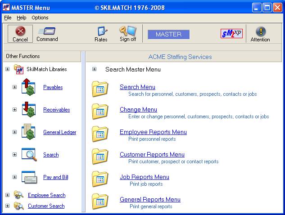Screen dimensions: 285x215
Task: Open the Rates toolbar icon
Action: coord(102,31)
